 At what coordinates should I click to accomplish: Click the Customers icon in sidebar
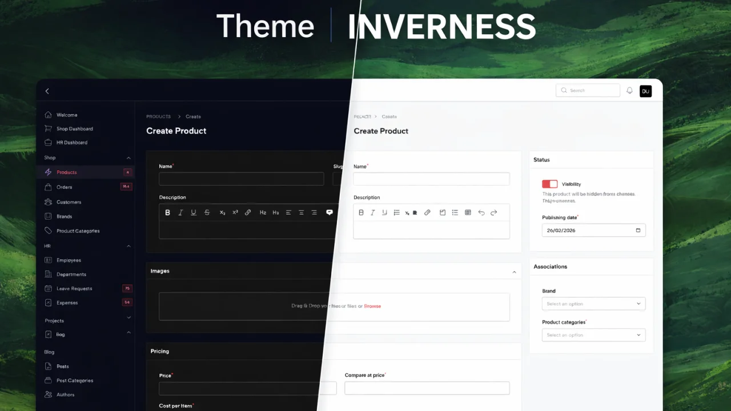tap(48, 202)
